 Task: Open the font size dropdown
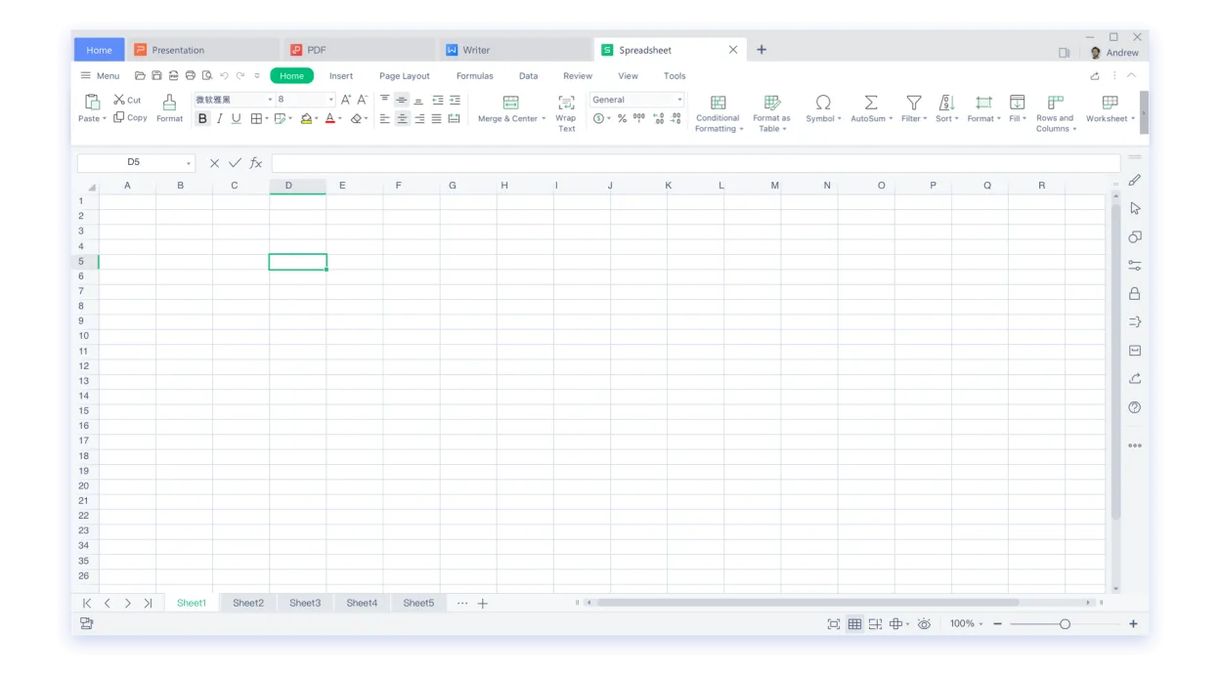pos(331,100)
